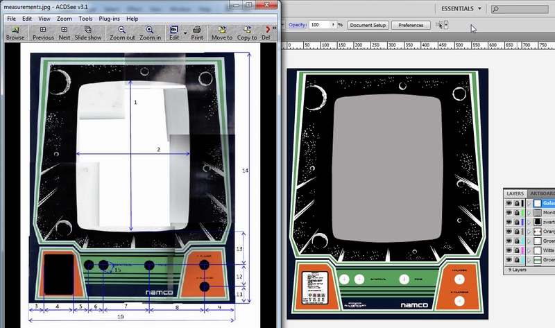
Task: Click the Preferences button
Action: point(411,25)
